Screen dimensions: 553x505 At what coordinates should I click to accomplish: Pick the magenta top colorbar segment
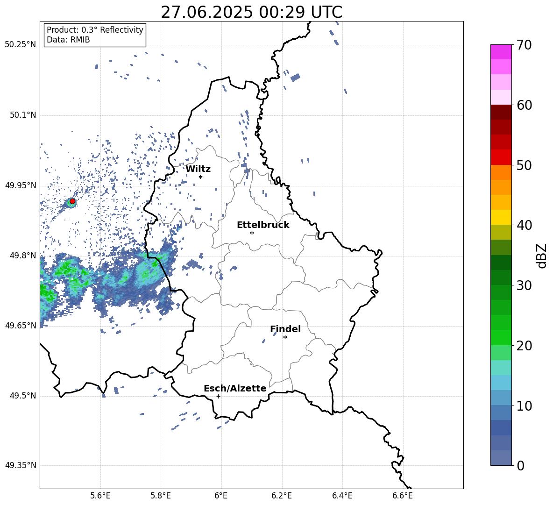501,52
